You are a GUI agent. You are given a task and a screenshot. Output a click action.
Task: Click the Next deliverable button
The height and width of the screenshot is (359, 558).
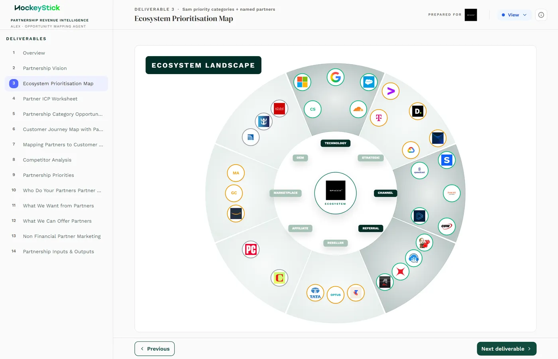point(507,349)
